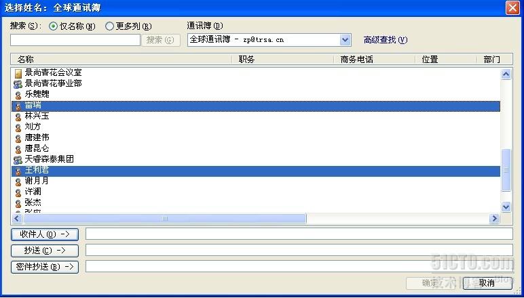Click the group icon beside 天睿森泰集团
The width and height of the screenshot is (524, 298).
18,160
